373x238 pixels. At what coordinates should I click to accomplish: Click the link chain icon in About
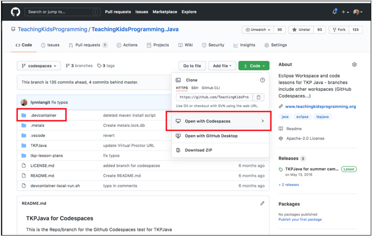(x=281, y=106)
